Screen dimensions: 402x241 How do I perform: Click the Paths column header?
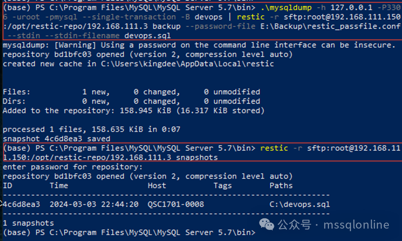[x=281, y=186]
